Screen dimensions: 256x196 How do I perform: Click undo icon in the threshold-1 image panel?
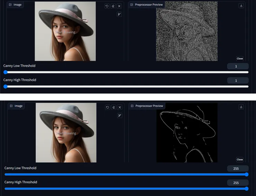107,6
